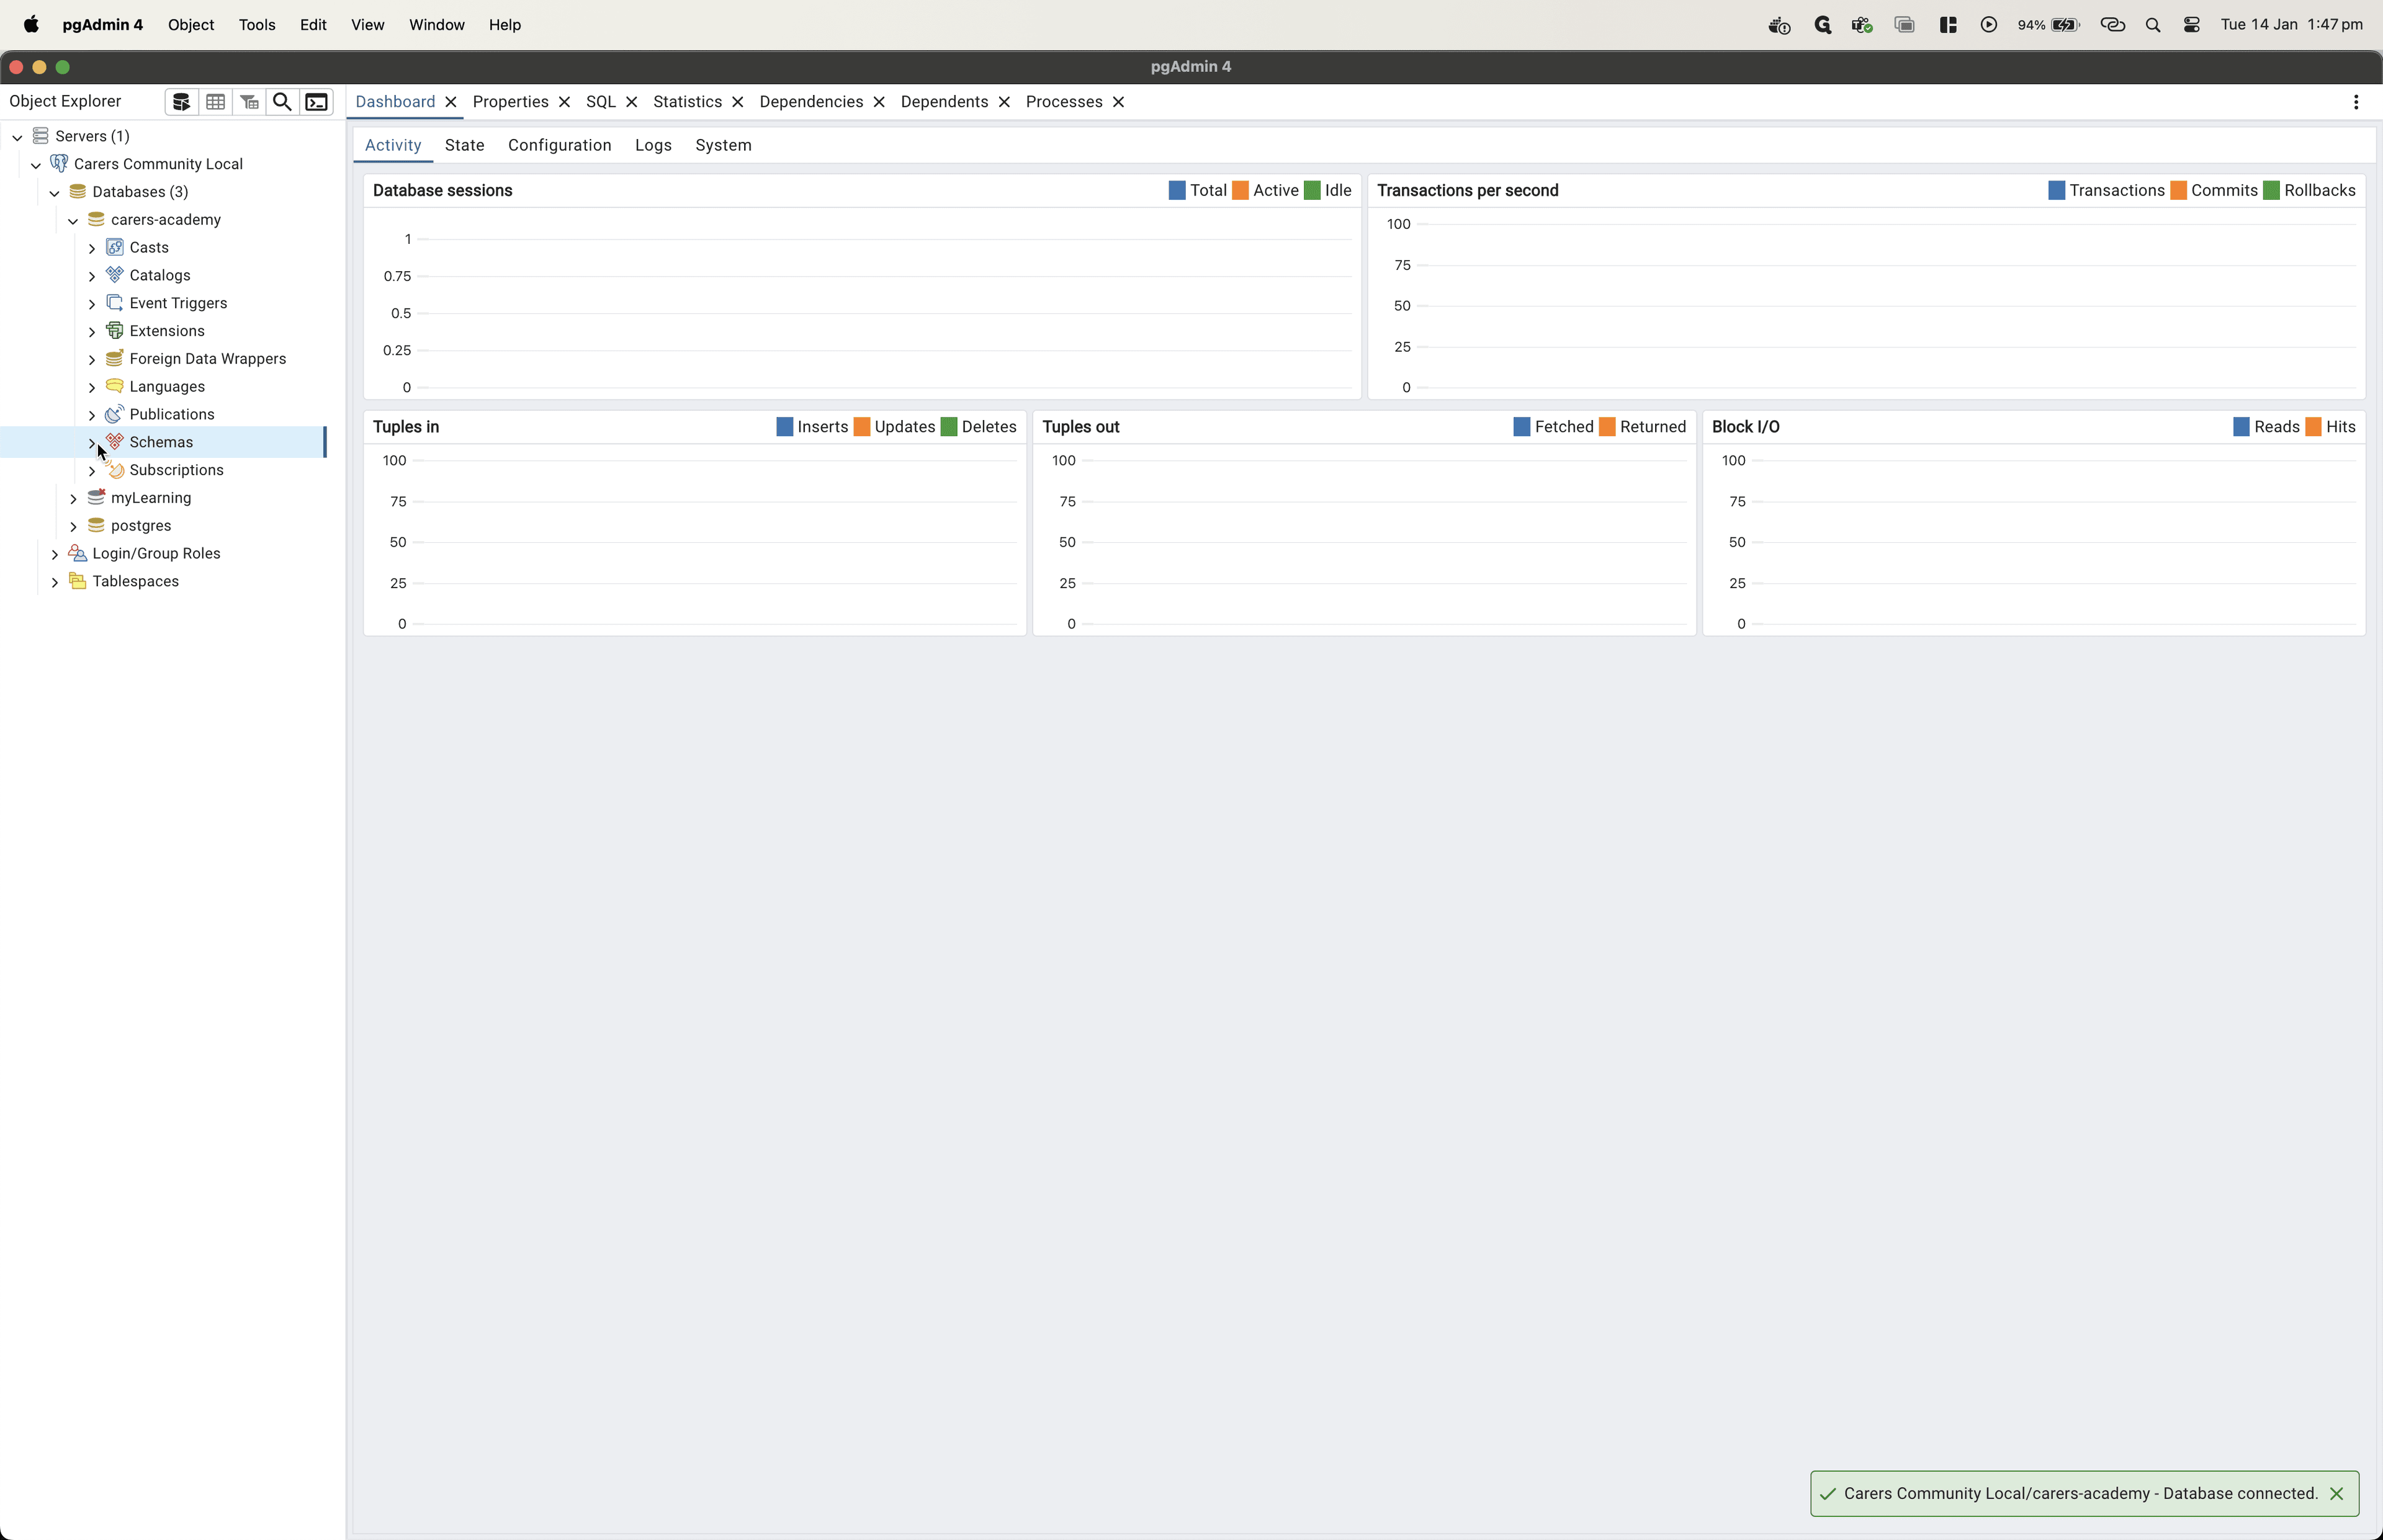
Task: Switch to the Statistics tab
Action: 687,102
